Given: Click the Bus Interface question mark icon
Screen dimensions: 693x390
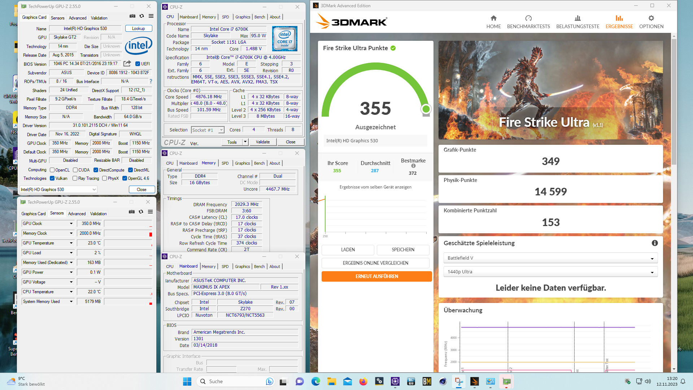Looking at the screenshot, I should coord(151,81).
